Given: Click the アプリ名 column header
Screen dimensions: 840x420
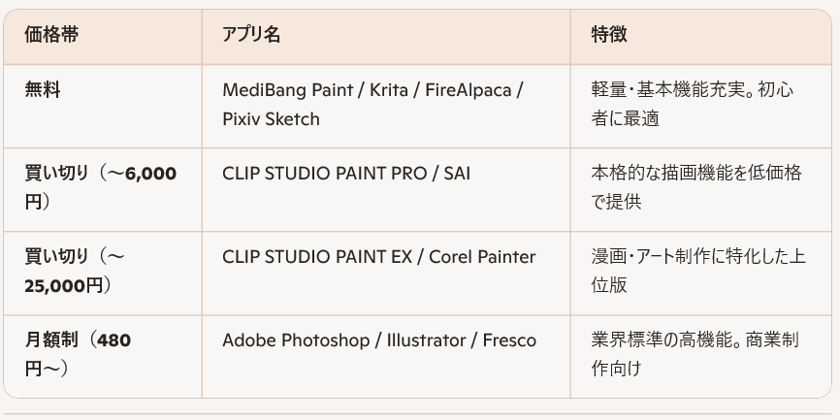Looking at the screenshot, I should pyautogui.click(x=251, y=35).
